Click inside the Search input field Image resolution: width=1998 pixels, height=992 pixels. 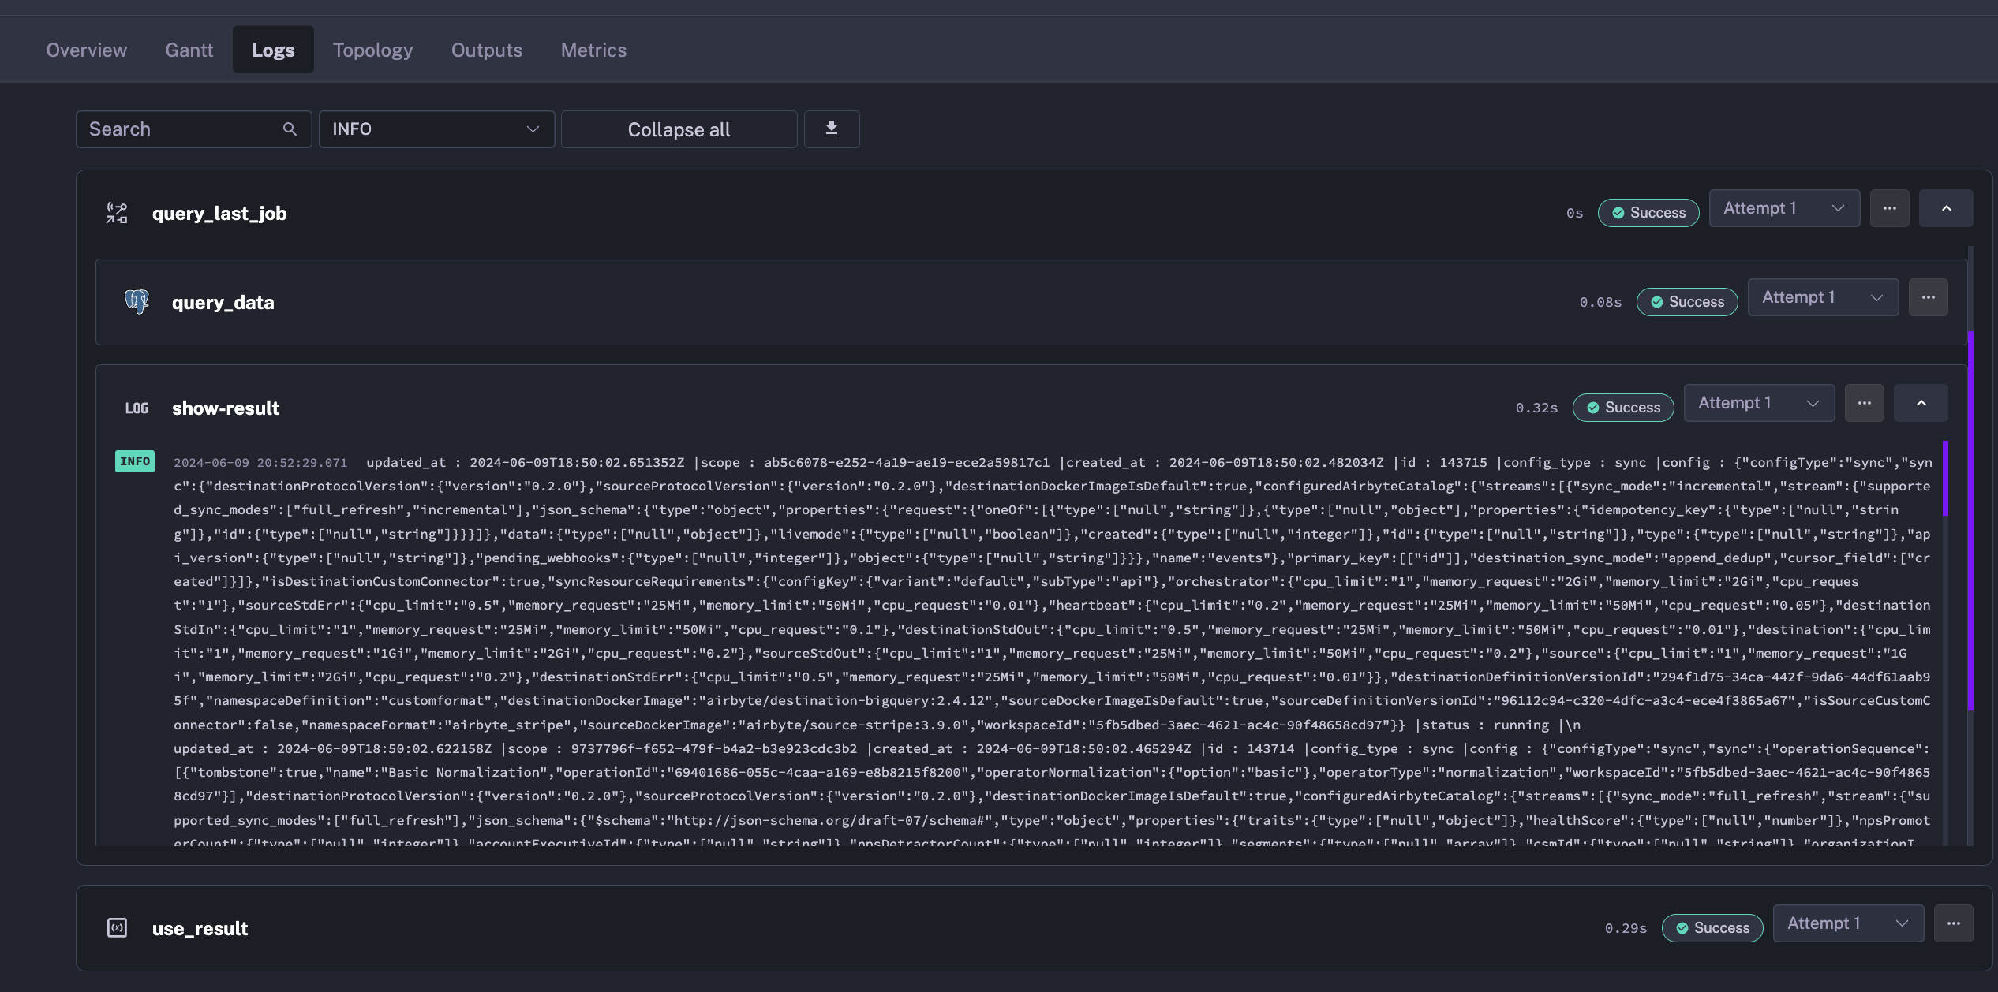point(174,129)
